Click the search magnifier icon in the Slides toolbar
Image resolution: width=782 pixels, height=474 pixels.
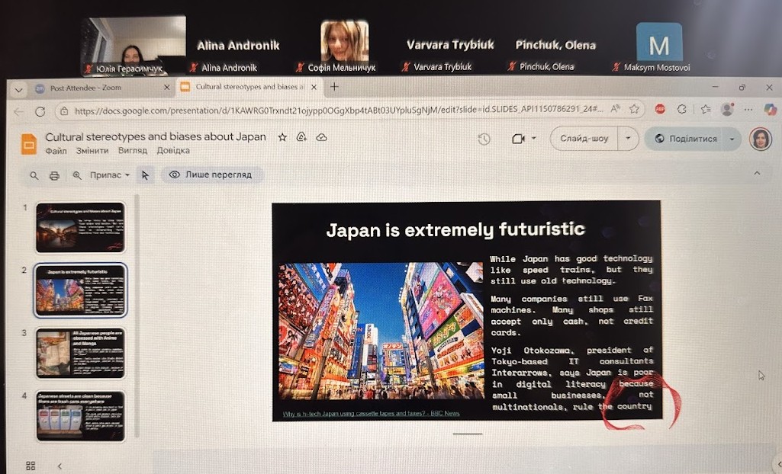(34, 175)
